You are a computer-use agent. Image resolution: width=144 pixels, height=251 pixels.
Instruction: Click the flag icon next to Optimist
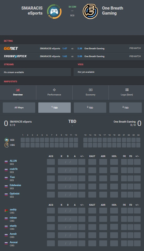(x=6, y=194)
